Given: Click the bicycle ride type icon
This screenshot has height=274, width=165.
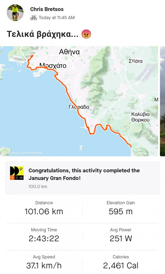Looking at the screenshot, I should click(33, 18).
